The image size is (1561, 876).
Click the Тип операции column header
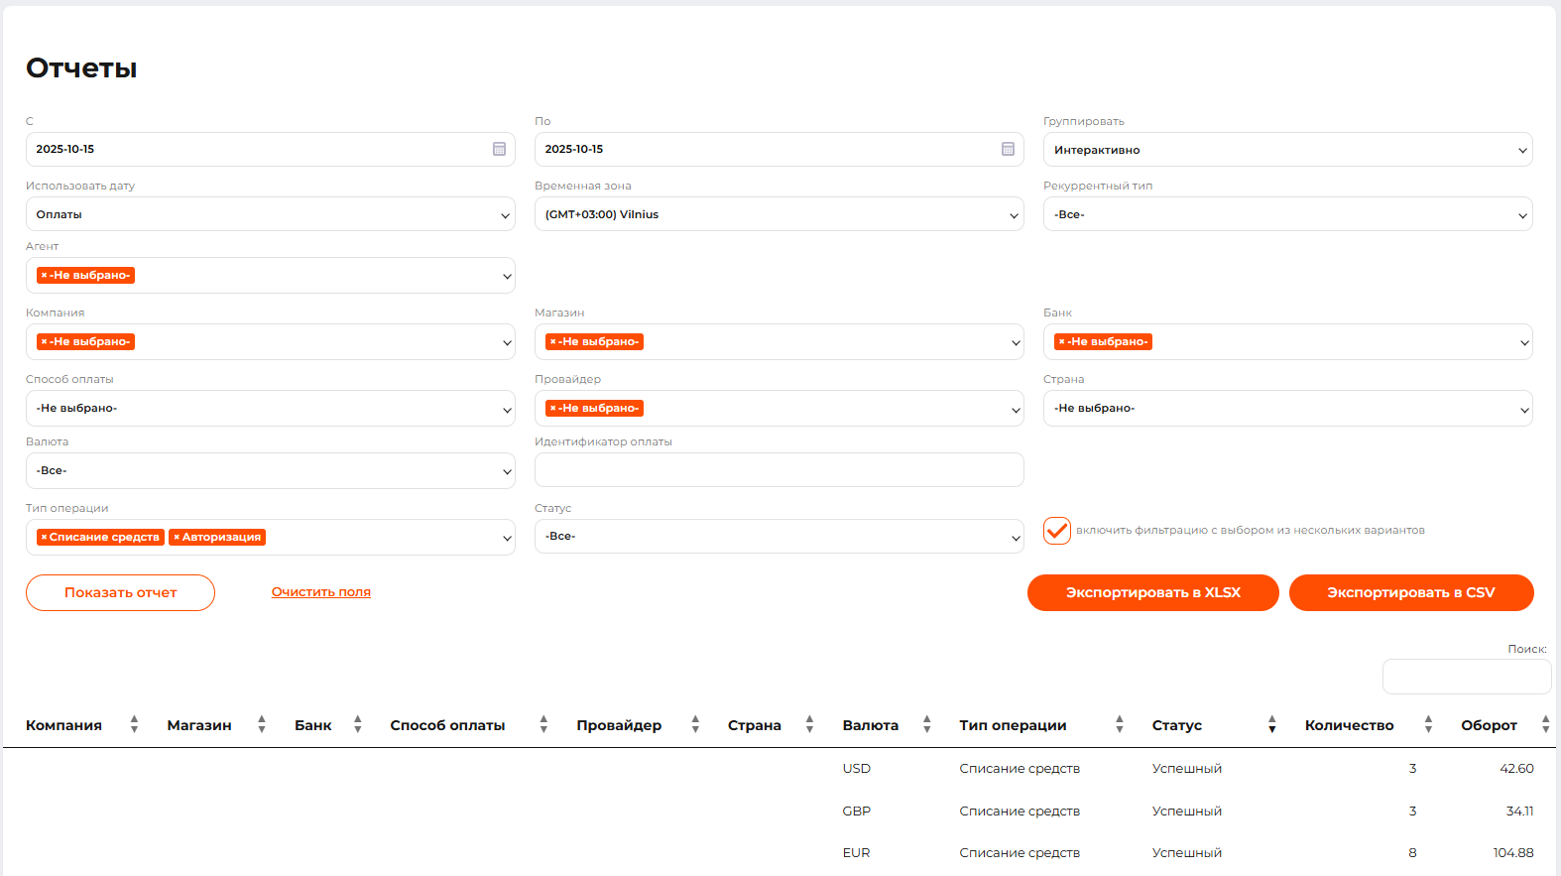tap(1013, 725)
